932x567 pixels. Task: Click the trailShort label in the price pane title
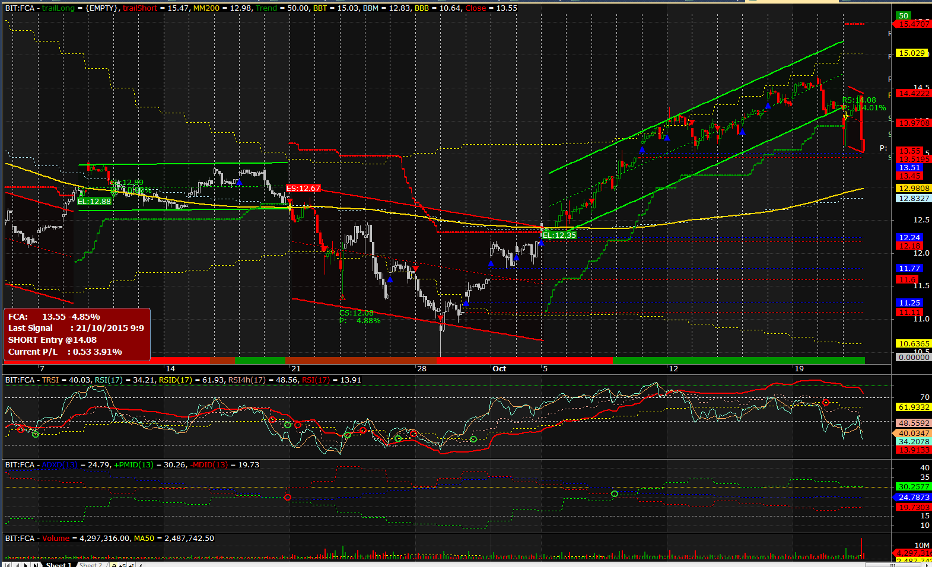click(x=139, y=8)
